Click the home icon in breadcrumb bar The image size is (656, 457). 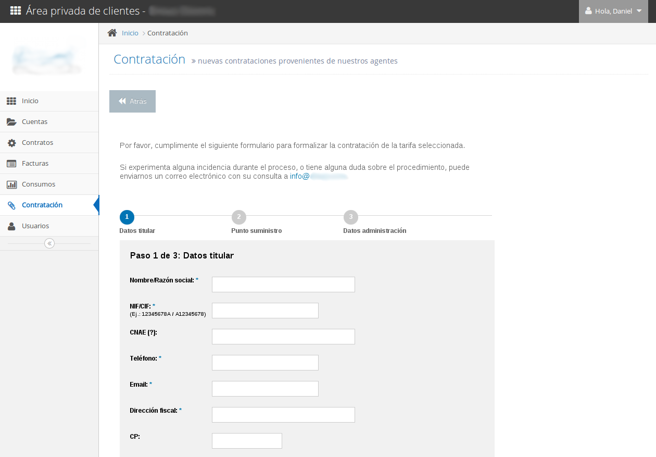coord(111,32)
